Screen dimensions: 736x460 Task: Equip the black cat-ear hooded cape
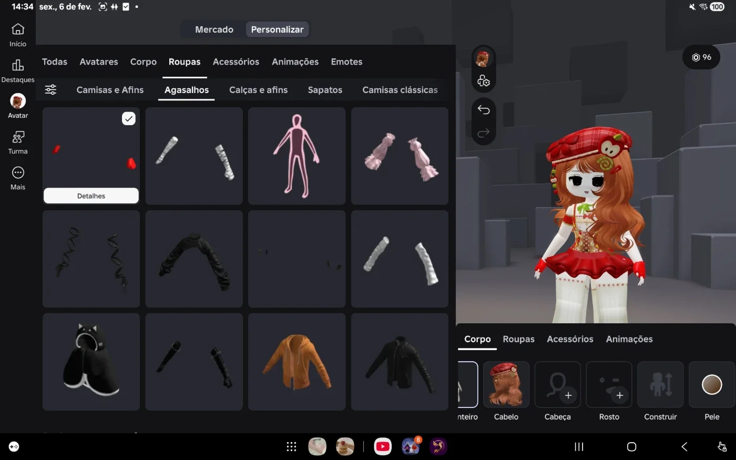(x=91, y=362)
